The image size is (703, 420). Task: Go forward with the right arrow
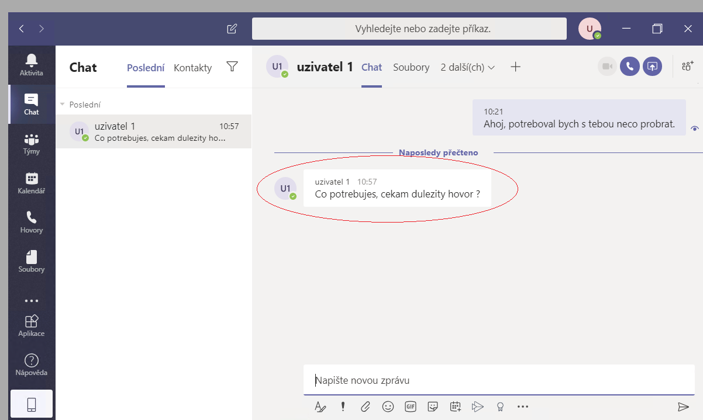tap(42, 28)
